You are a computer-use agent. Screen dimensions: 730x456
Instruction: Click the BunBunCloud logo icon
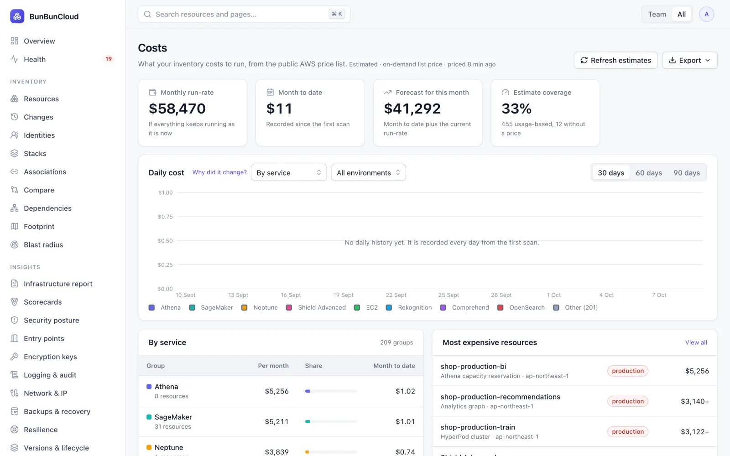(17, 16)
